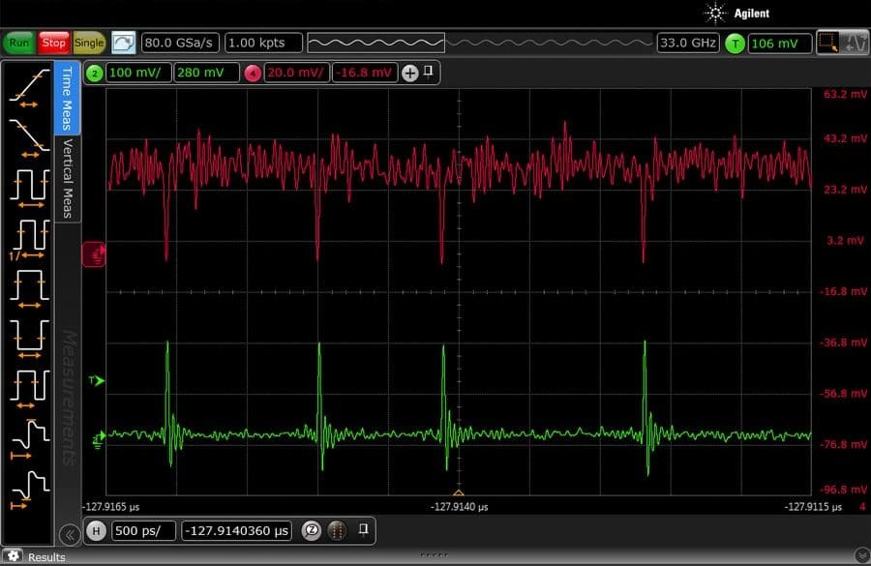The width and height of the screenshot is (871, 566).
Task: Click the -96.8 mV scale label
Action: (x=843, y=490)
